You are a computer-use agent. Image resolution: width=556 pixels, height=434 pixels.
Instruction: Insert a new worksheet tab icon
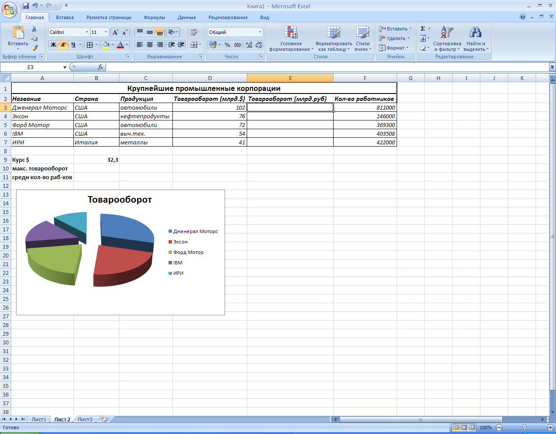point(104,420)
